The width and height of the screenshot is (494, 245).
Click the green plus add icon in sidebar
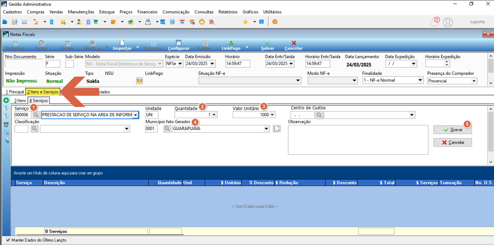6,100
